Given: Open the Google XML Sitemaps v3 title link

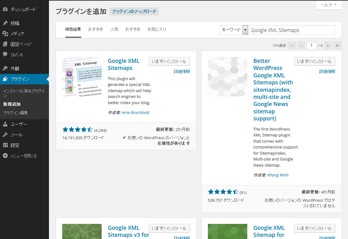Looking at the screenshot, I should [128, 232].
